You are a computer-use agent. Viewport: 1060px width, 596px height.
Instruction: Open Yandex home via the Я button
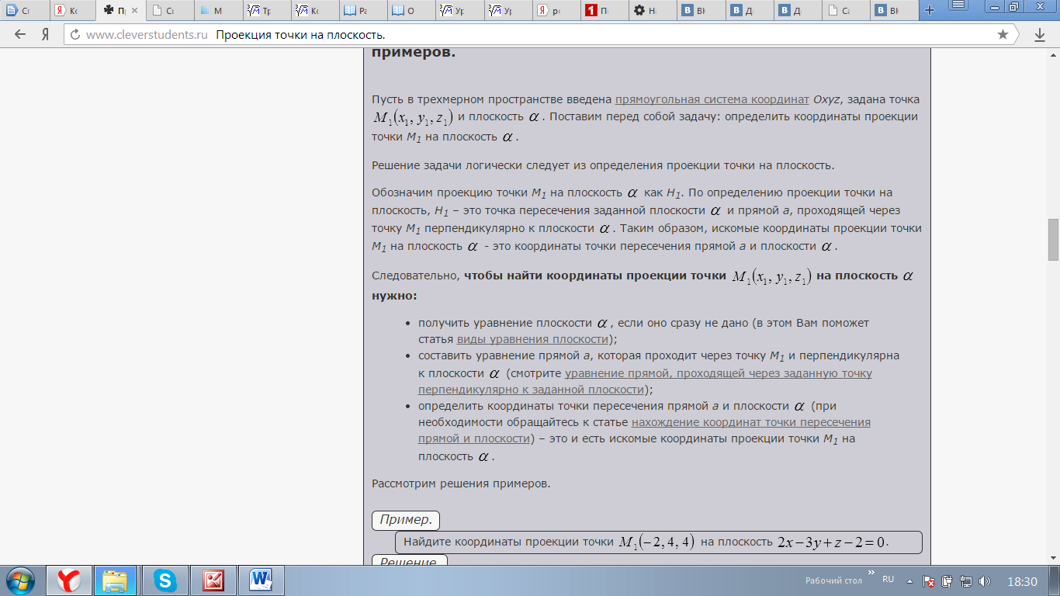[x=45, y=35]
